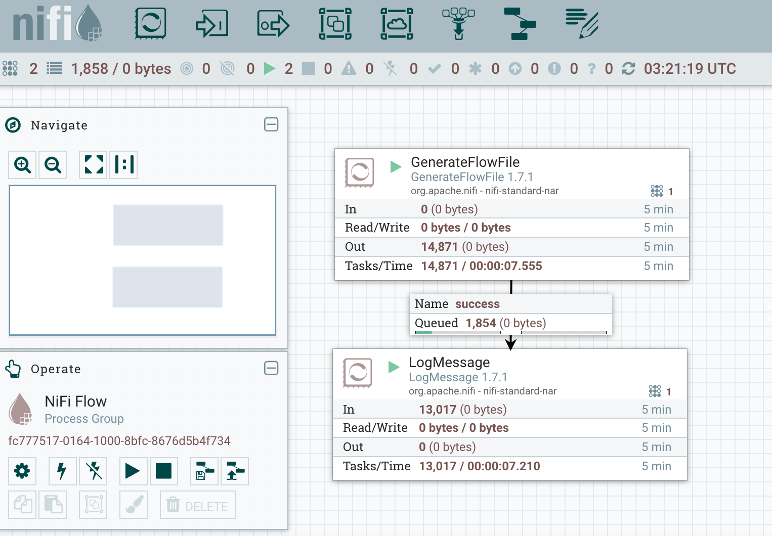Set canvas zoom to actual size

tap(124, 165)
